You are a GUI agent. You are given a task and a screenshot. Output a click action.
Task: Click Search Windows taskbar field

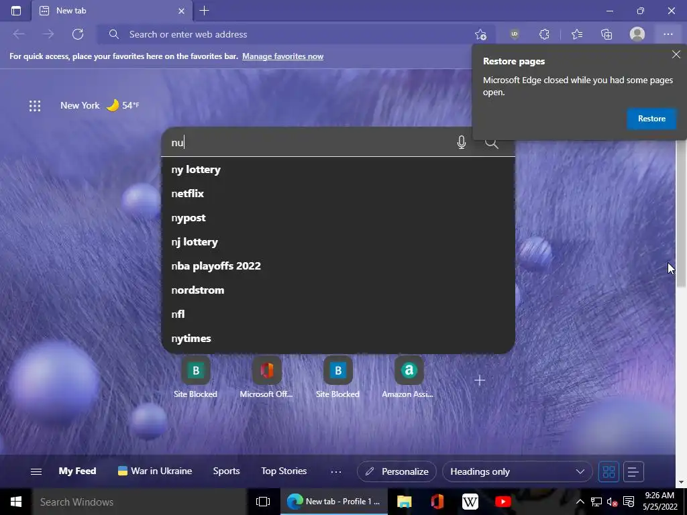pos(140,502)
